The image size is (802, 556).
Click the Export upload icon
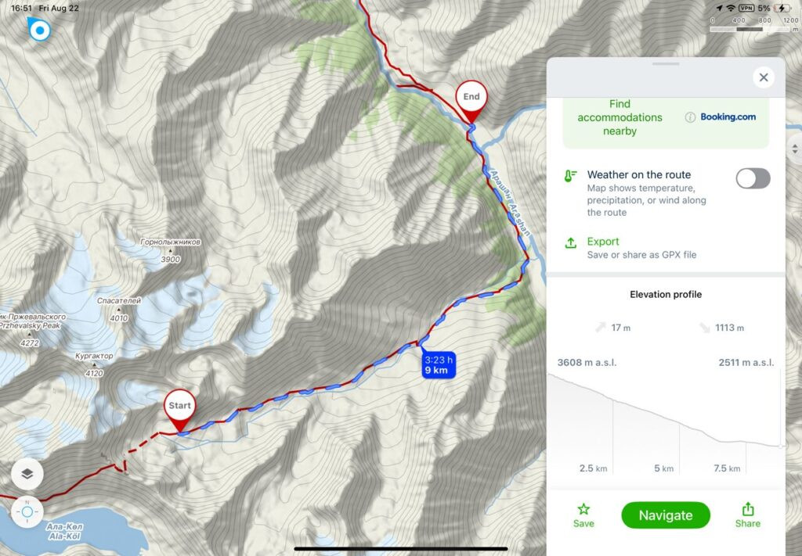[571, 243]
